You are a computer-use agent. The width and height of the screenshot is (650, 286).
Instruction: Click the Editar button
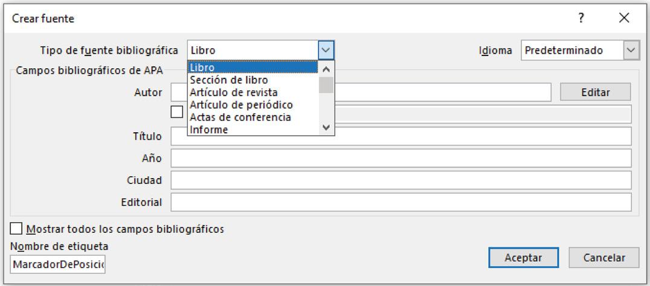(x=595, y=92)
